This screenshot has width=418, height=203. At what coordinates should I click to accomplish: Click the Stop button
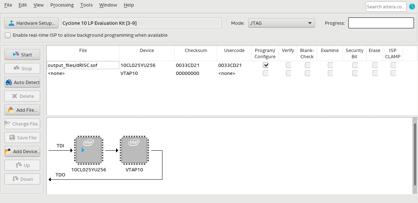pos(22,68)
